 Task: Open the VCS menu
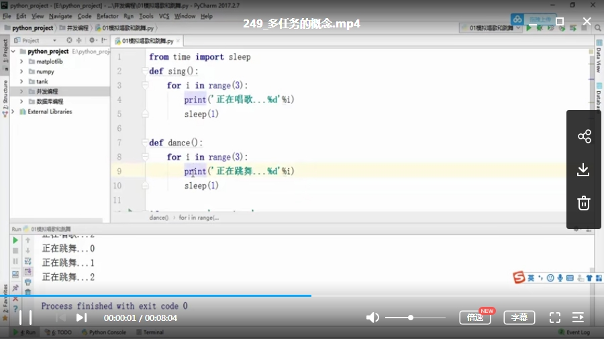164,16
